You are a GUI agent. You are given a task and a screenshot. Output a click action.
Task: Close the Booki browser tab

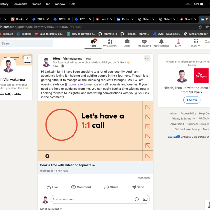[x=27, y=19]
